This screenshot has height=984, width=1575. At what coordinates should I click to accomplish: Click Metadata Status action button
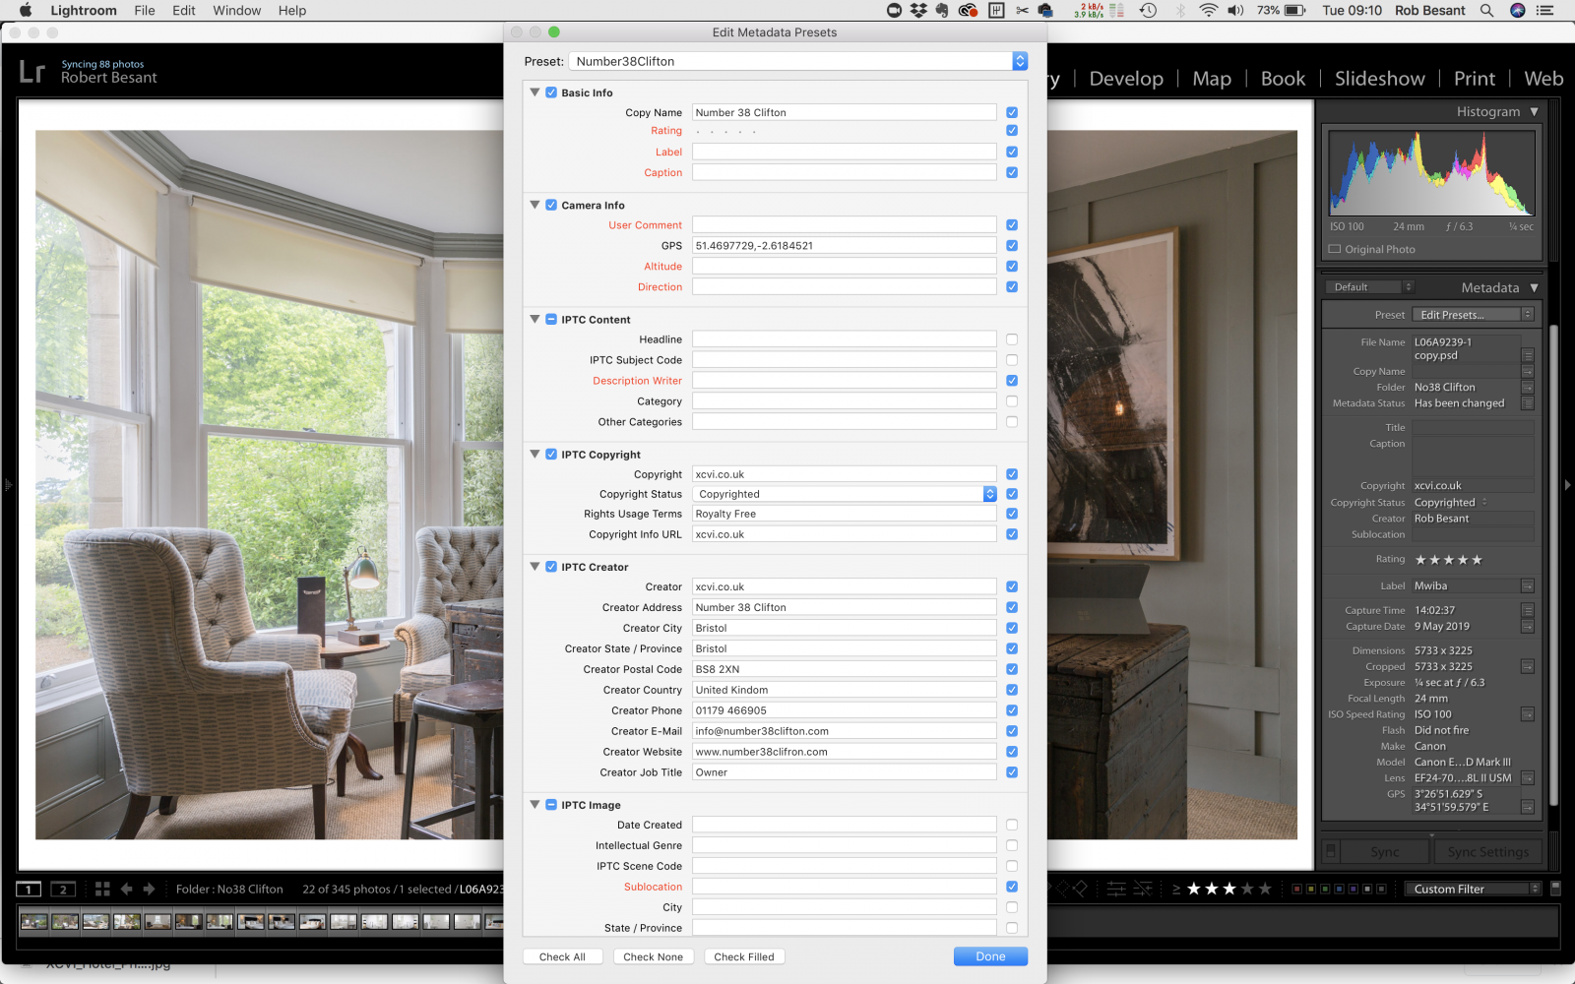pyautogui.click(x=1528, y=403)
